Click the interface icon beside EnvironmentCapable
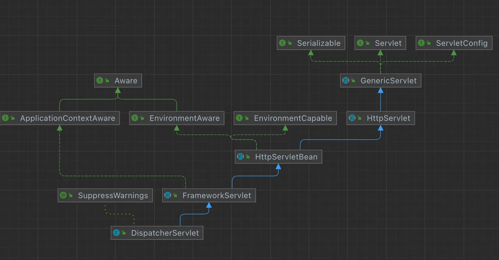 [x=239, y=118]
